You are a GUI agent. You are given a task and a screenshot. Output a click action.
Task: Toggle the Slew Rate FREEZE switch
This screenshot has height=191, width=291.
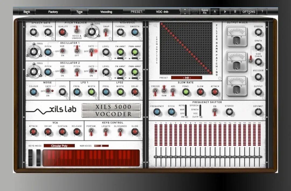click(x=155, y=92)
